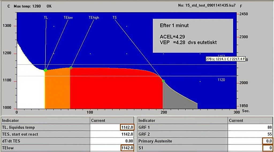The width and height of the screenshot is (274, 152).
Task: Click the TElow current value 1142.0
Action: (127, 148)
